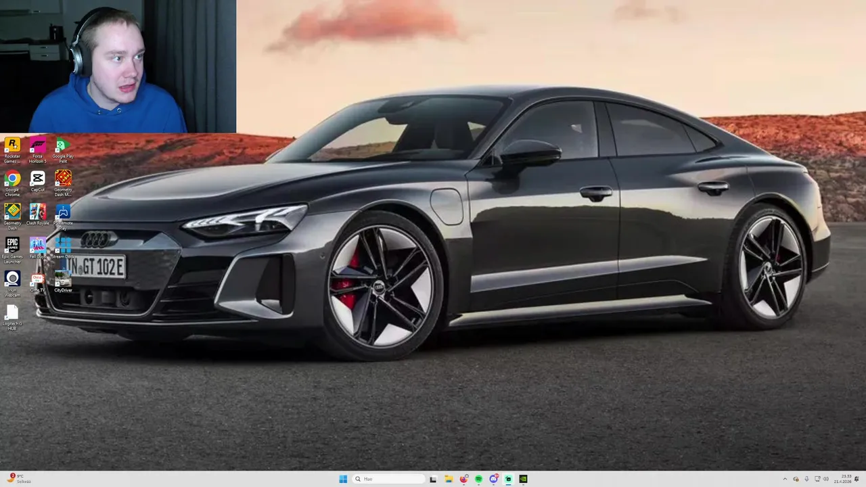The image size is (866, 487).
Task: Select the Google Play Pelit shortcut
Action: point(63,149)
